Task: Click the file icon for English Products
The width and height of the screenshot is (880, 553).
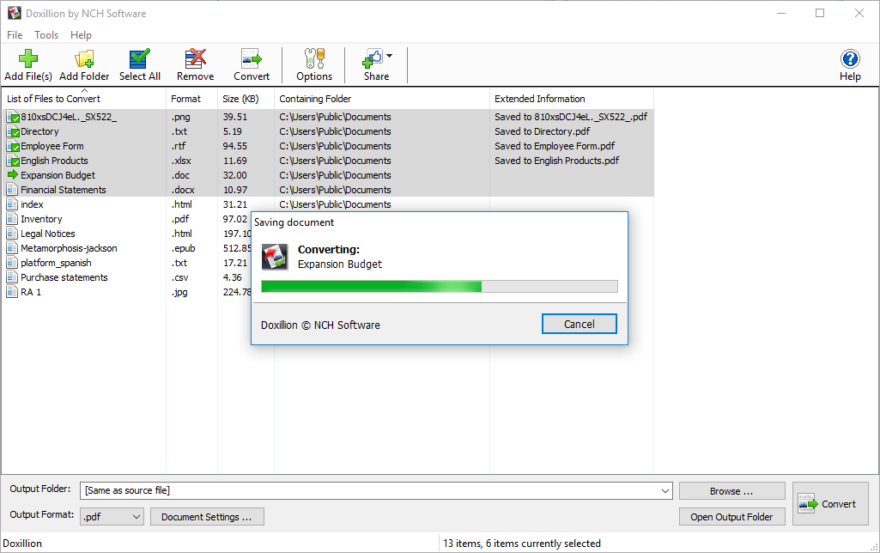Action: [x=12, y=161]
